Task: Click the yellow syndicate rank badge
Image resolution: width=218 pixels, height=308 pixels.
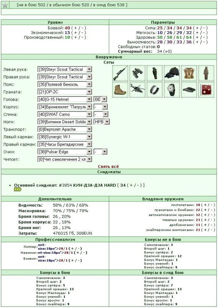Action: 18,189
